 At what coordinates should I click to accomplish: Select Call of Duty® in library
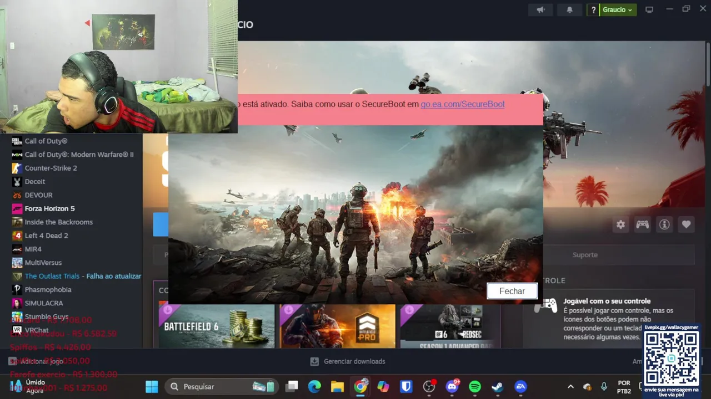point(46,141)
